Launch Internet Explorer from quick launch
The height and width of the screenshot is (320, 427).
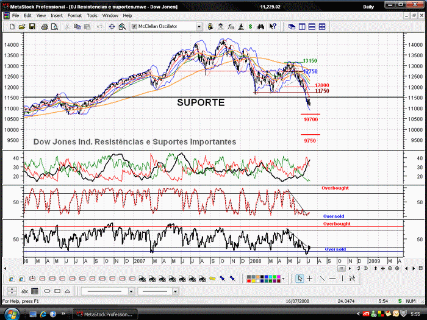tap(43, 315)
